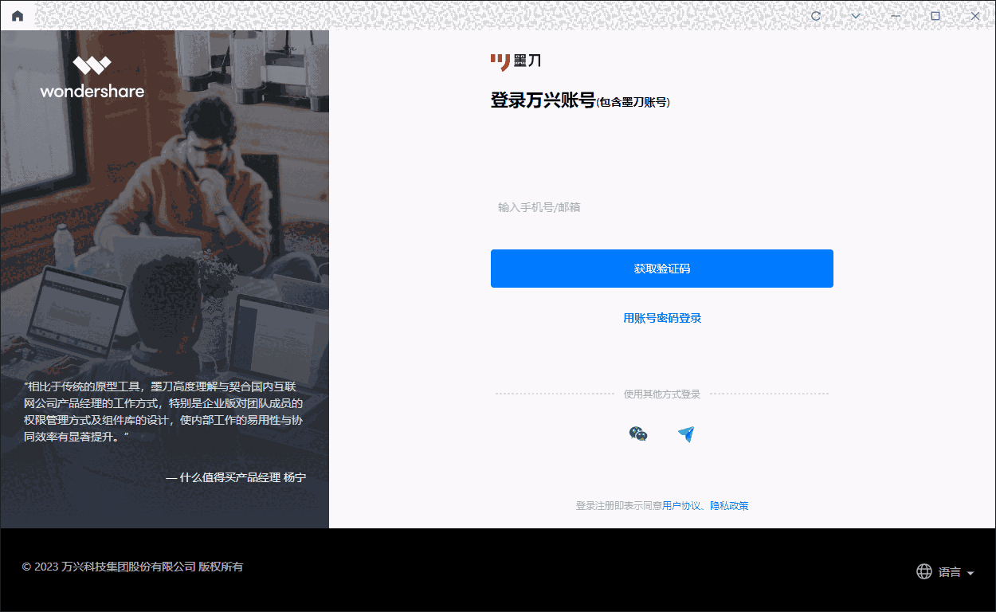
Task: Click the 获取验证码 button
Action: 661,269
